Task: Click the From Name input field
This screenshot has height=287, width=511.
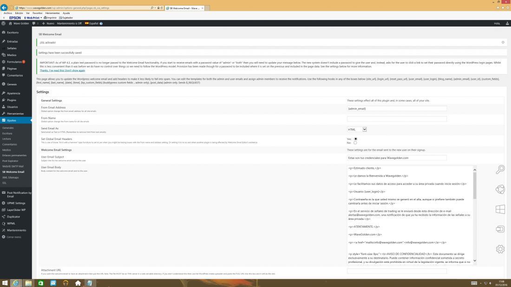Action: pyautogui.click(x=397, y=119)
